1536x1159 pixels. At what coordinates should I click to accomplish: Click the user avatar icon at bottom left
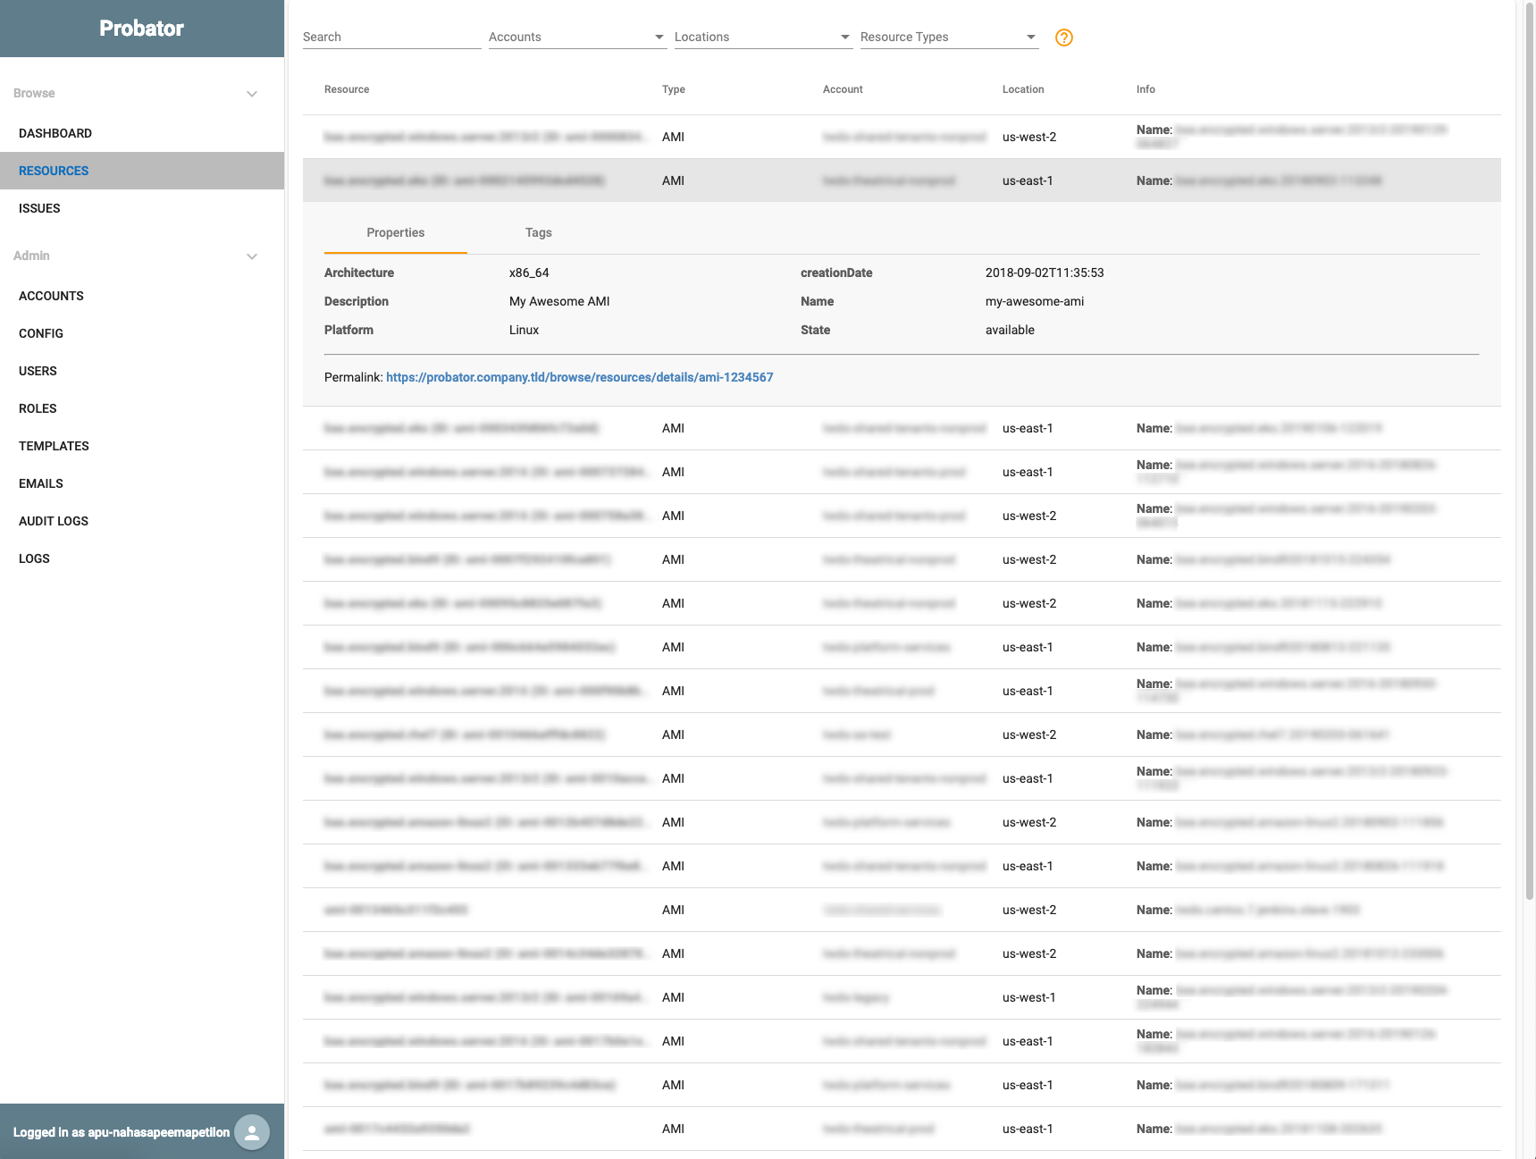click(x=252, y=1132)
